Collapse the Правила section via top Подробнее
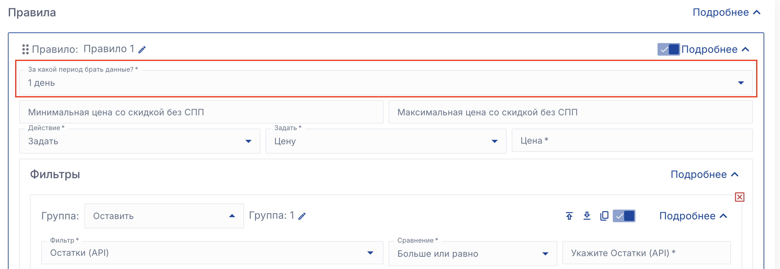Viewport: 780px width, 269px height. coord(726,12)
